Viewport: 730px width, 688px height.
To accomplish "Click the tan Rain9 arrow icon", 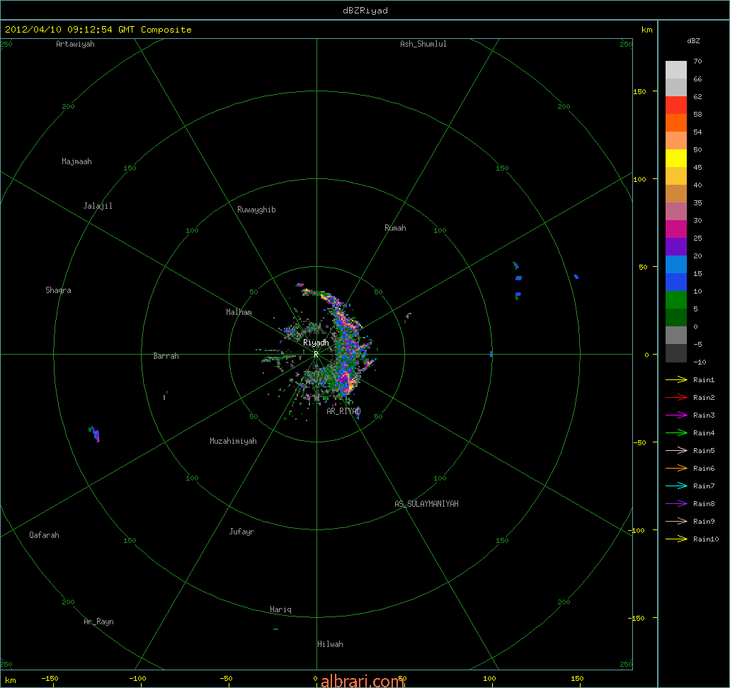I will (x=676, y=522).
